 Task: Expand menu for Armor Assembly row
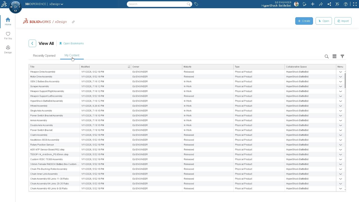click(x=340, y=120)
